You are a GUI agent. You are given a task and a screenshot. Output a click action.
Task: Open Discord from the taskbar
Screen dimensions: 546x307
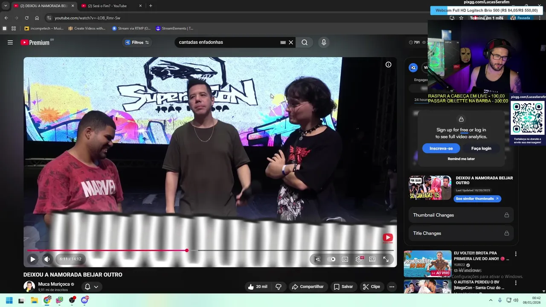(x=84, y=300)
